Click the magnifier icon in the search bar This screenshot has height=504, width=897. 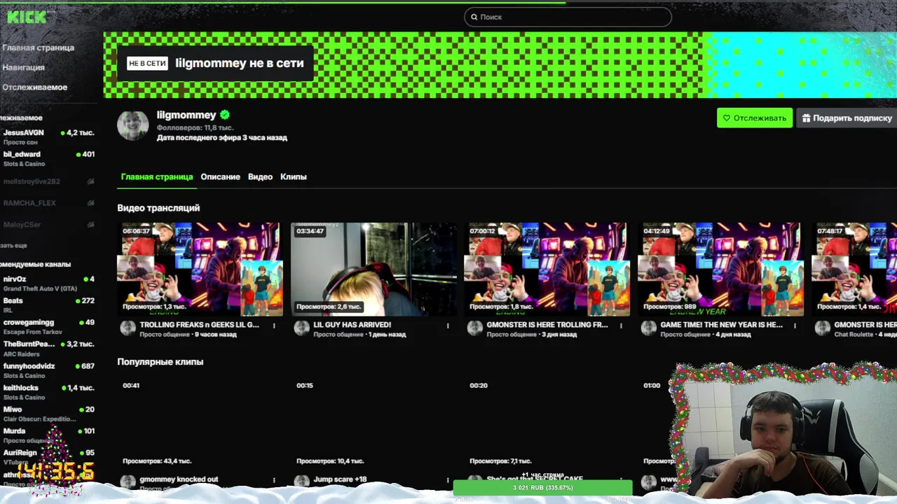coord(474,17)
